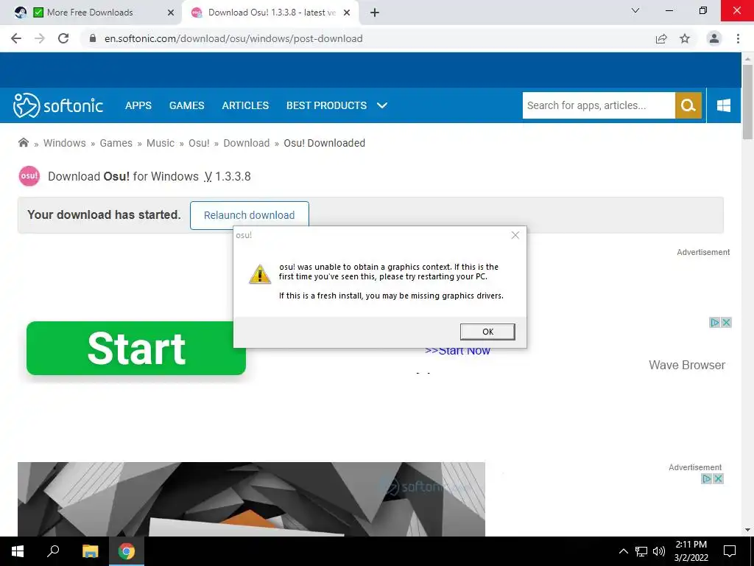Close the Download Osu! tab
This screenshot has height=566, width=754.
click(x=347, y=13)
